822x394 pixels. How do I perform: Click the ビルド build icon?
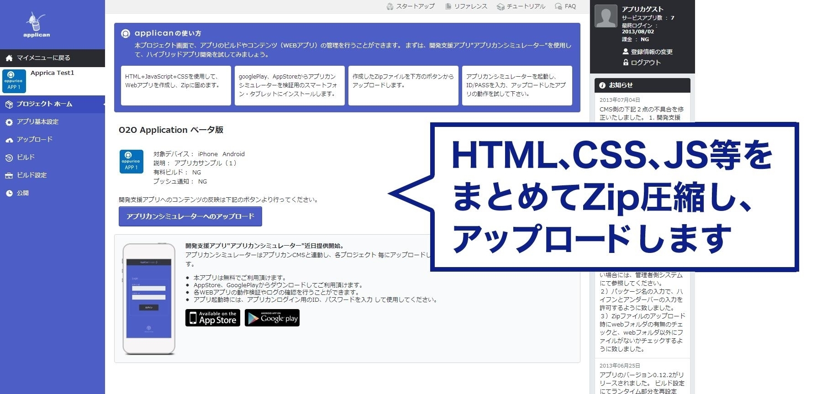pos(9,158)
